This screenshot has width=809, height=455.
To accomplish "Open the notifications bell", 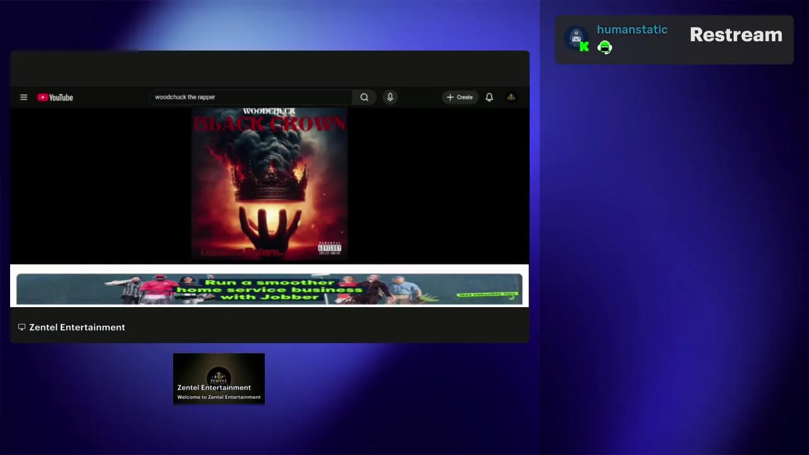I will click(489, 97).
